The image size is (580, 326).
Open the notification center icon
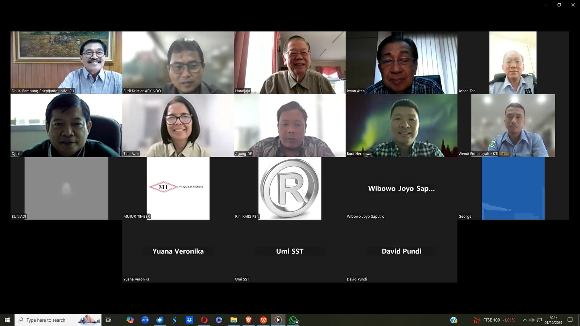tap(570, 320)
